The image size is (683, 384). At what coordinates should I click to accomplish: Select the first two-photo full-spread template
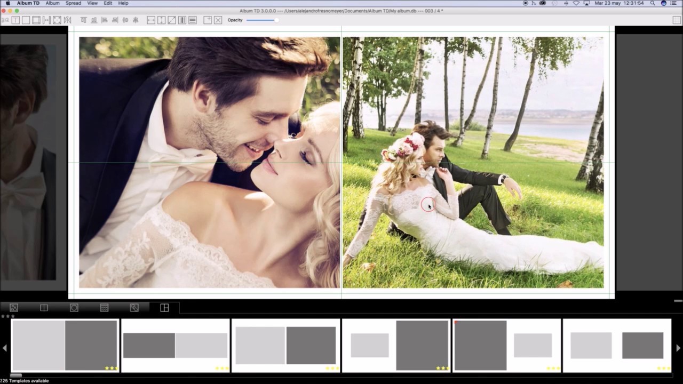pos(65,345)
